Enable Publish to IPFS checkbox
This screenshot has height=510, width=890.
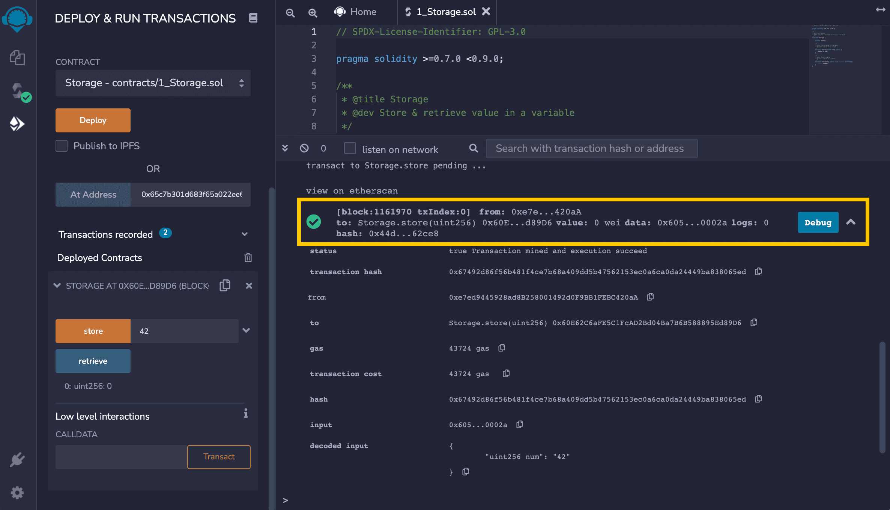click(x=62, y=146)
